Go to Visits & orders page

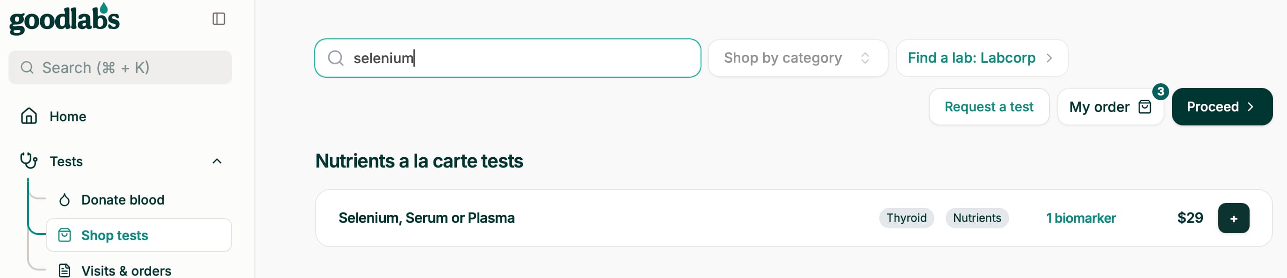point(126,271)
